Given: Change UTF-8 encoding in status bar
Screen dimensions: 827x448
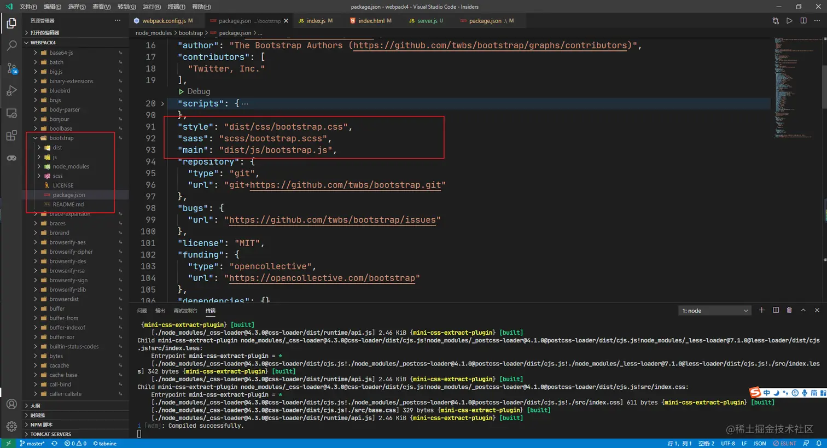Looking at the screenshot, I should point(728,444).
